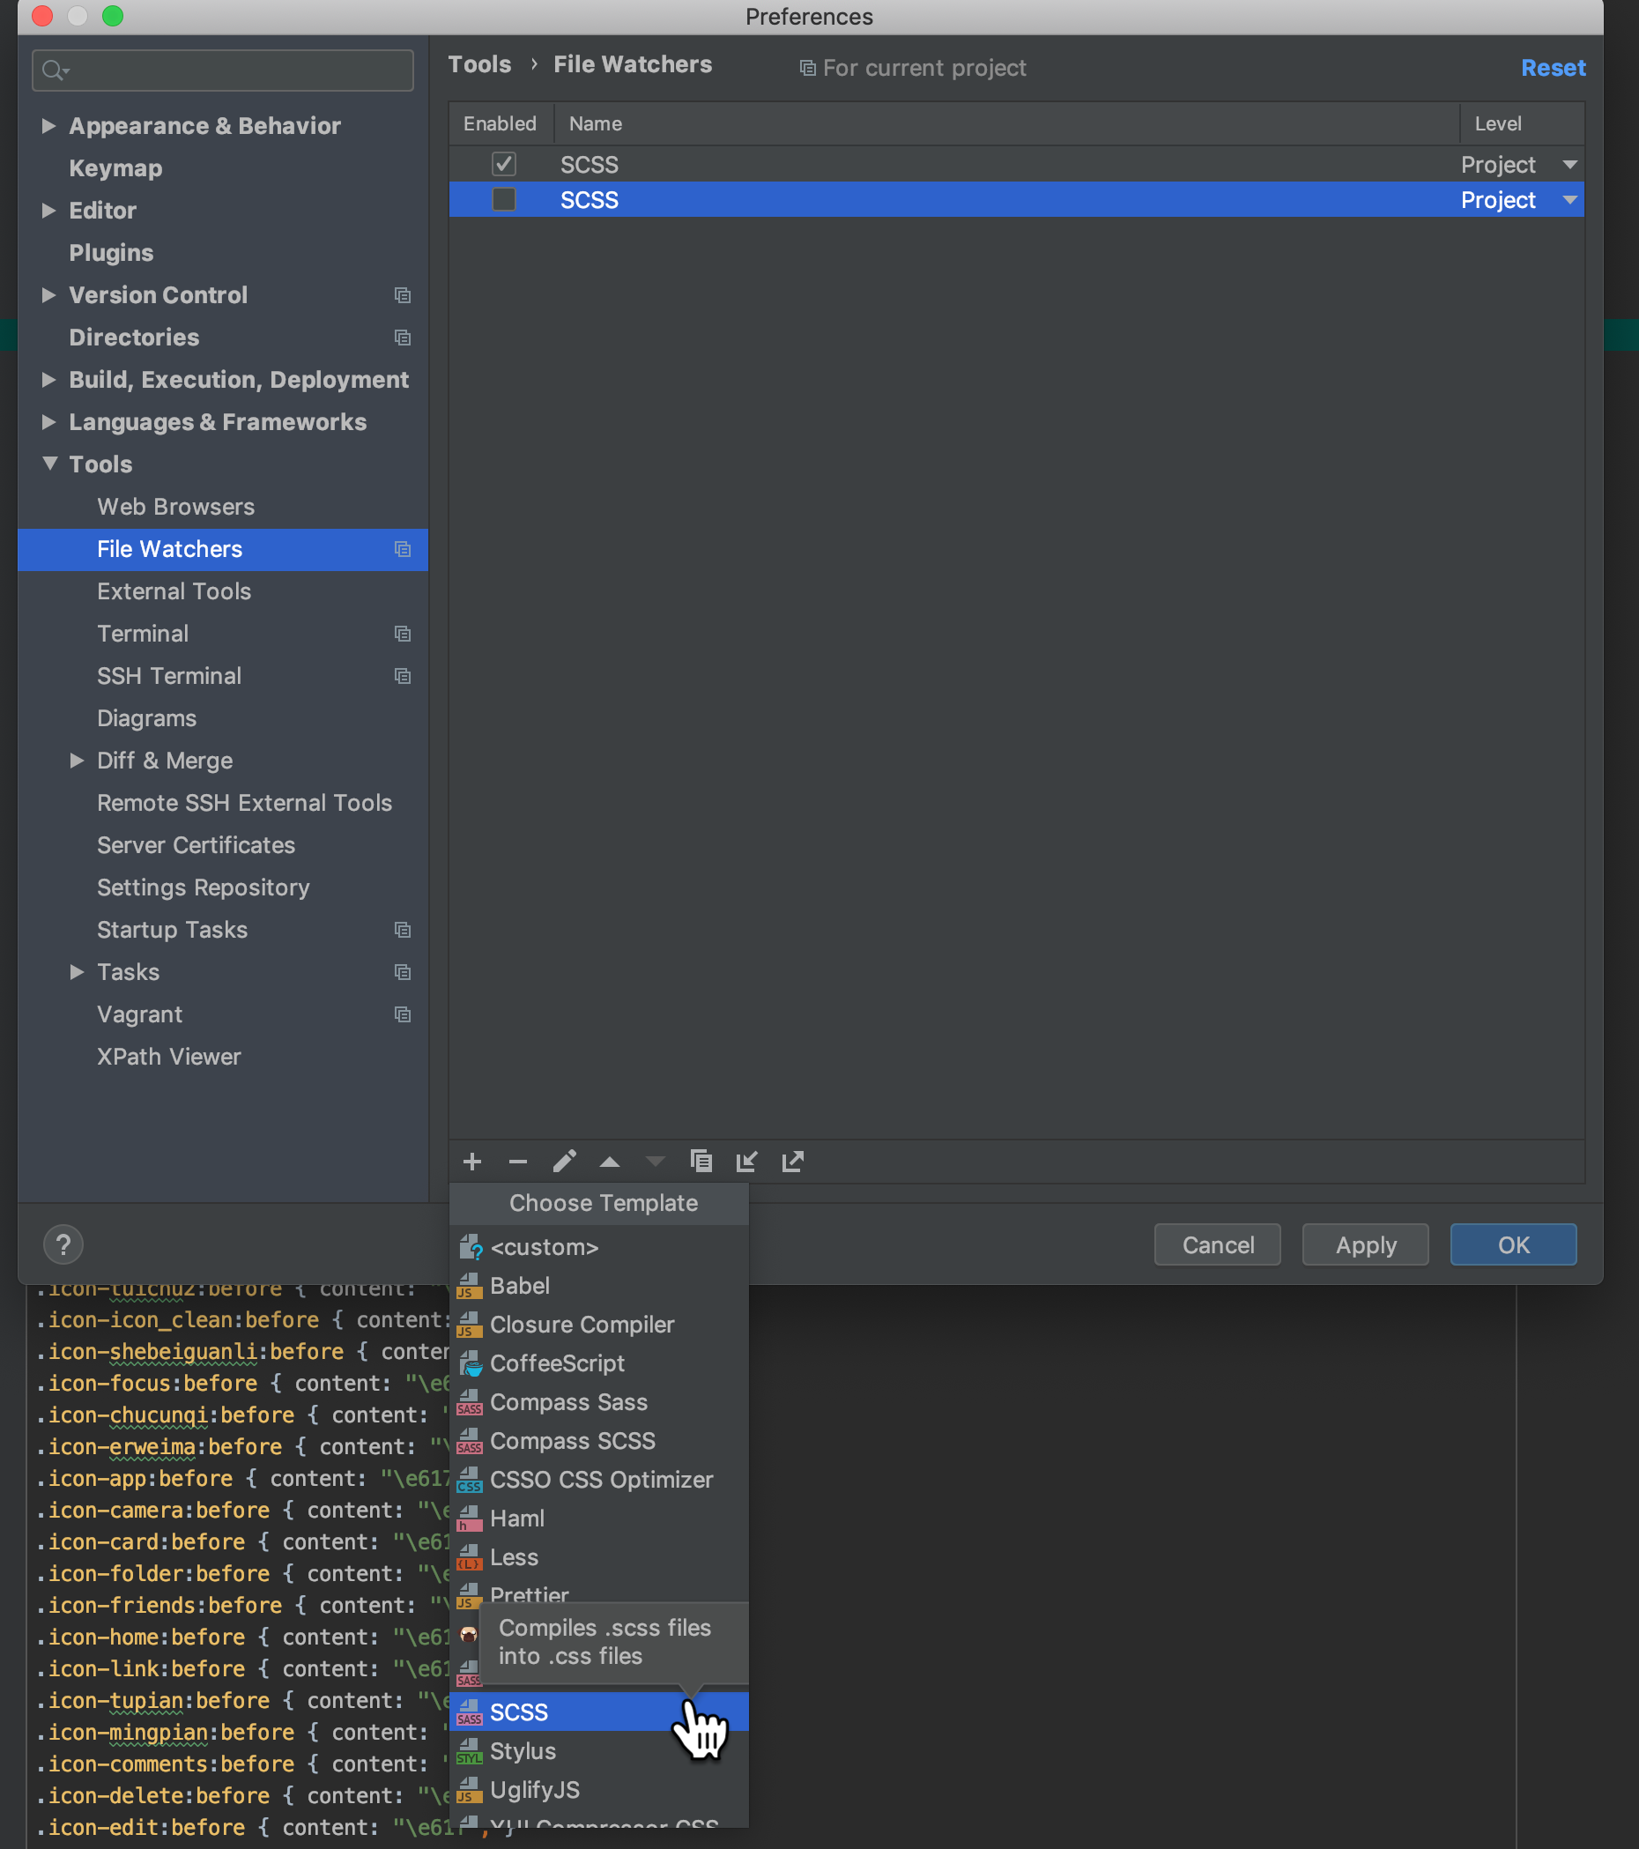This screenshot has height=1849, width=1639.
Task: Expand the Diff & Merge node
Action: [x=77, y=761]
